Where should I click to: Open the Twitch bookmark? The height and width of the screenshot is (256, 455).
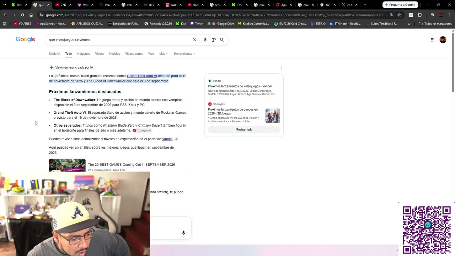click(x=197, y=24)
